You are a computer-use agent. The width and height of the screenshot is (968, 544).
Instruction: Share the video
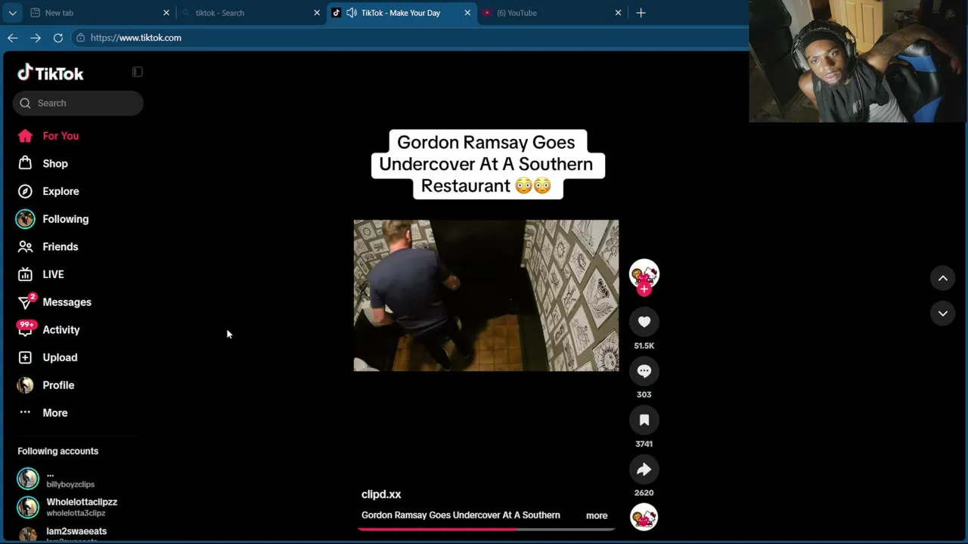(644, 469)
